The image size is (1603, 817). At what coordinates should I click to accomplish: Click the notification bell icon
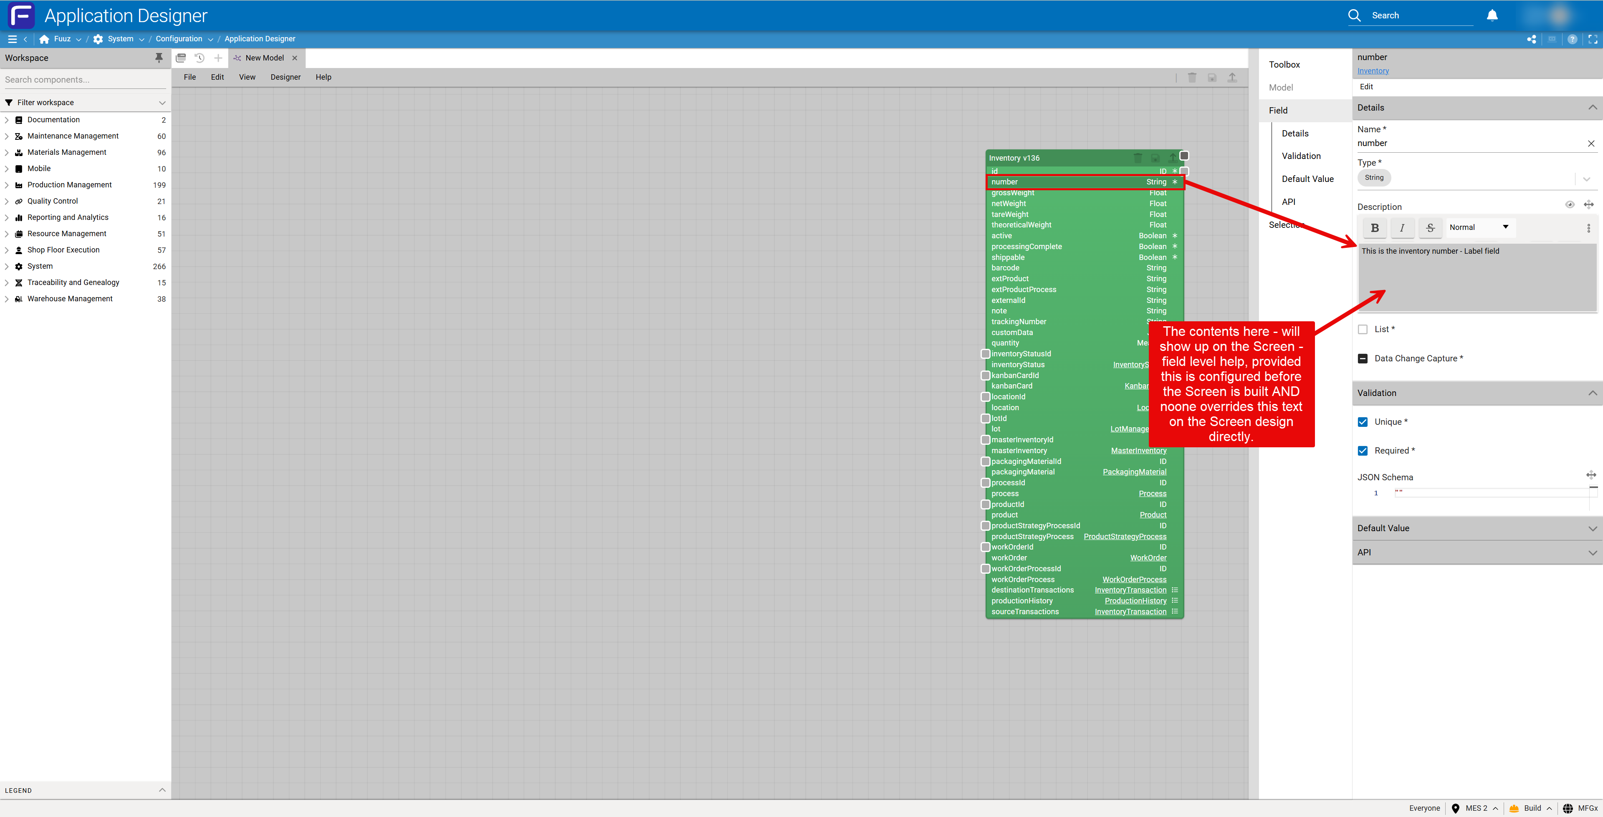[x=1492, y=15]
